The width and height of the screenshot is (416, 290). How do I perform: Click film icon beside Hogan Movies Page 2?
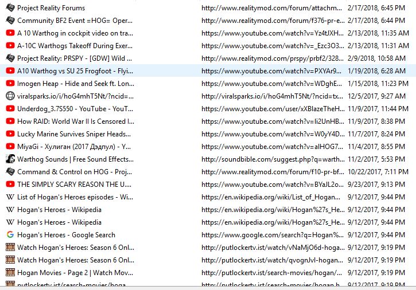click(10, 273)
